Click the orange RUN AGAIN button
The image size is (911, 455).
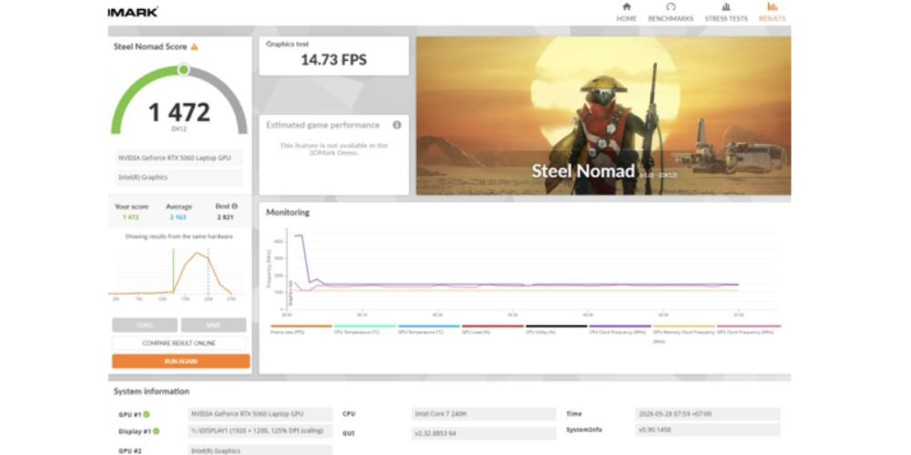point(180,361)
